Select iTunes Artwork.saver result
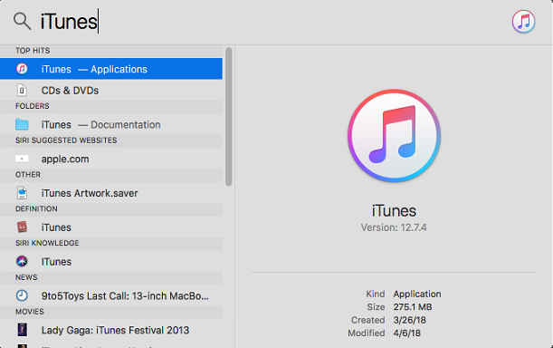 [111, 193]
